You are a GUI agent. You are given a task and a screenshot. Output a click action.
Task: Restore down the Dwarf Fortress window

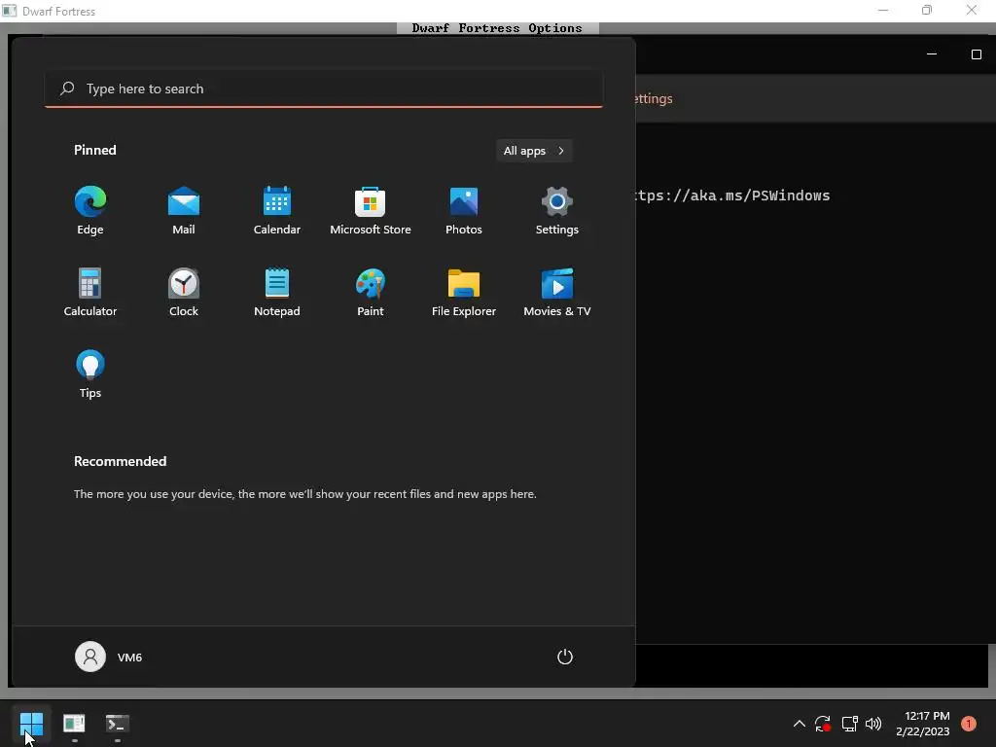point(927,10)
